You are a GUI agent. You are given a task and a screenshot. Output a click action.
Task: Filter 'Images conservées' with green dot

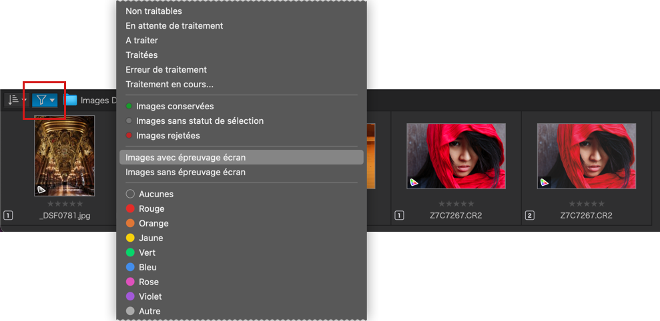click(x=241, y=107)
